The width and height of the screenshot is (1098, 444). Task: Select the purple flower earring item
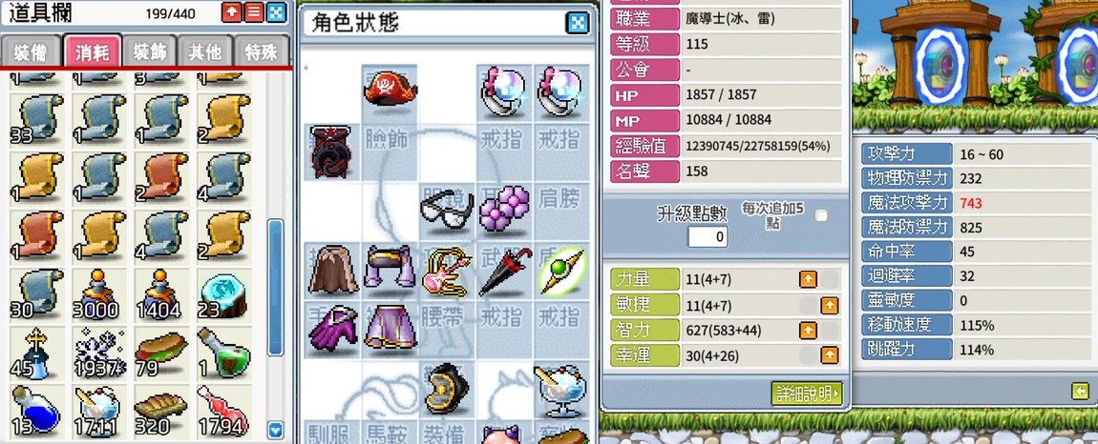point(504,211)
